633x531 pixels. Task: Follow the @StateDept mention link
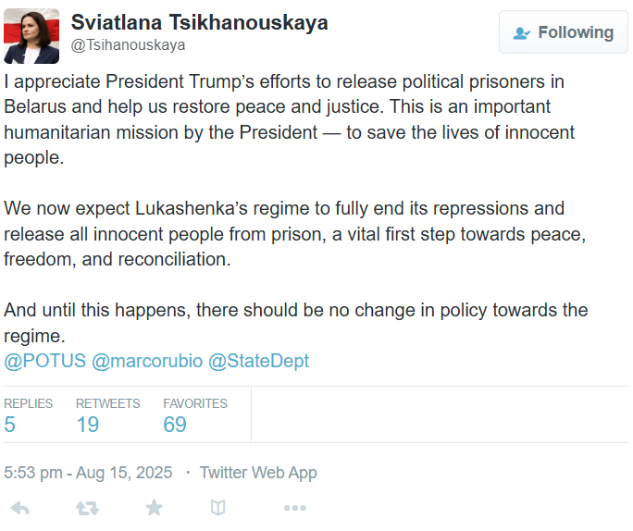(x=259, y=361)
